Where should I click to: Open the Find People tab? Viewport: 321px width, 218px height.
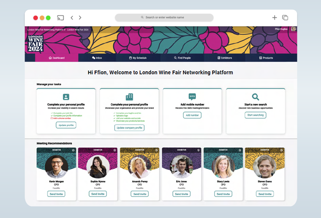[182, 58]
